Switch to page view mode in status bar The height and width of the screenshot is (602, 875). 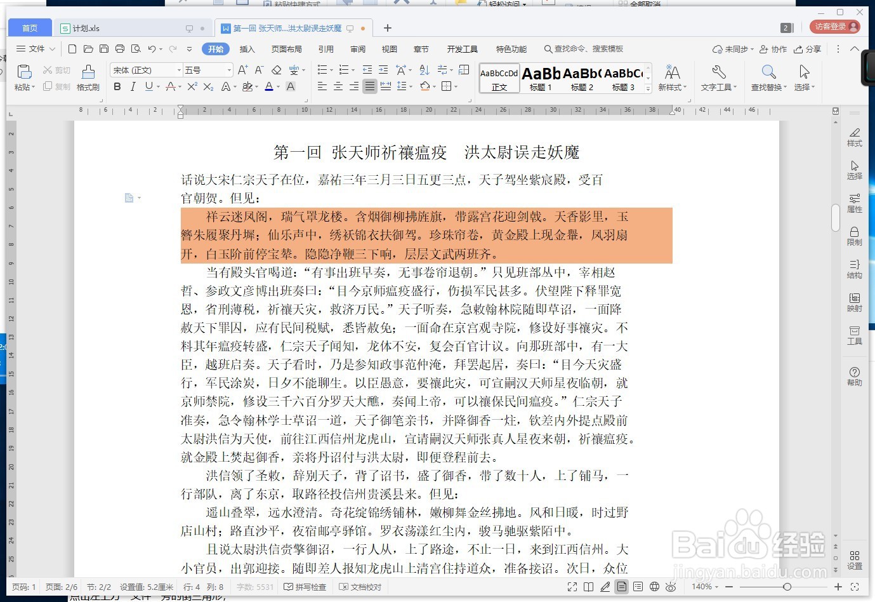tap(622, 587)
